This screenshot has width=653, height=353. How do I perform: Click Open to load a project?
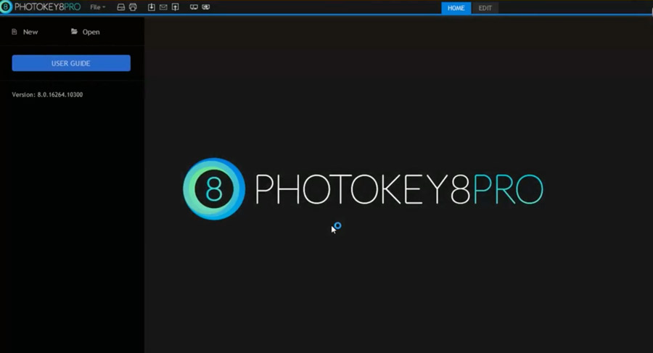pos(86,32)
